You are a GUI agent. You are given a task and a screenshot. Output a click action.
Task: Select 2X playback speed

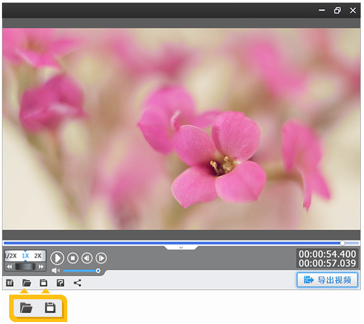38,256
